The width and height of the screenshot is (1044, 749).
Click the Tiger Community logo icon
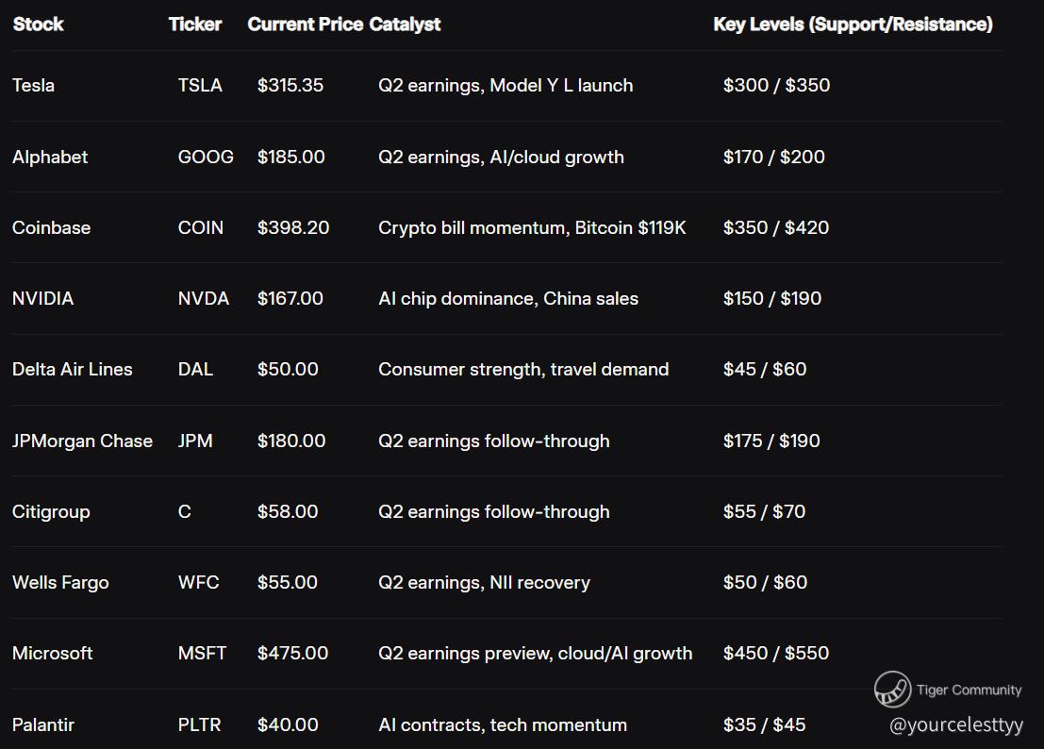click(892, 690)
